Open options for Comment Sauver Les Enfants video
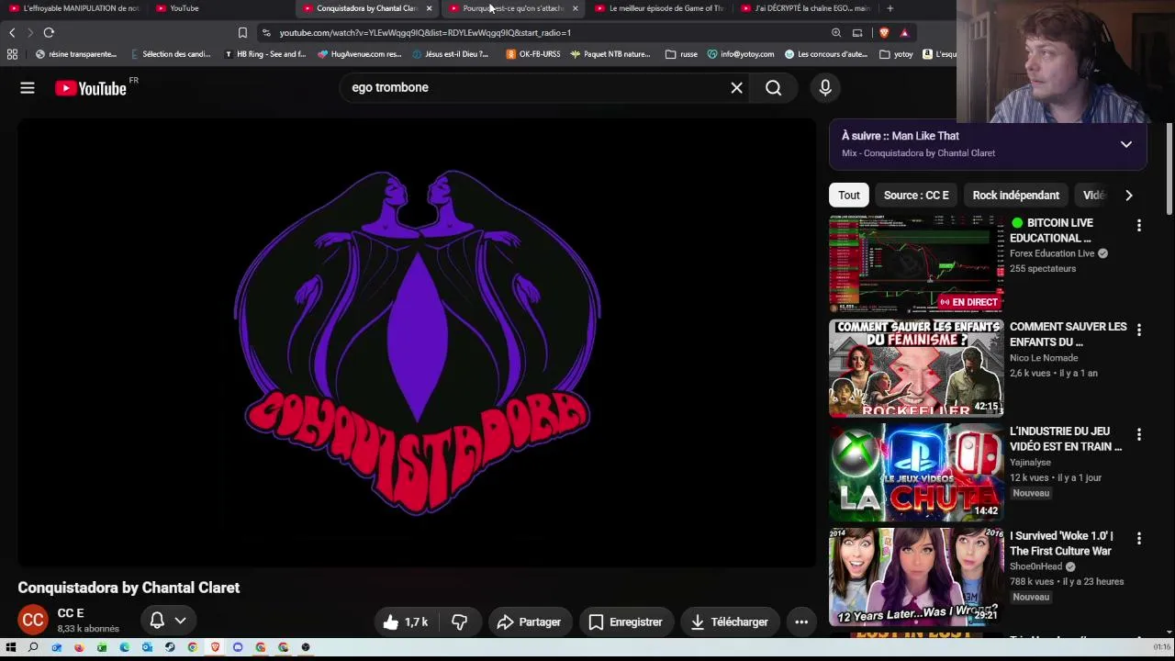The width and height of the screenshot is (1175, 661). click(x=1139, y=330)
